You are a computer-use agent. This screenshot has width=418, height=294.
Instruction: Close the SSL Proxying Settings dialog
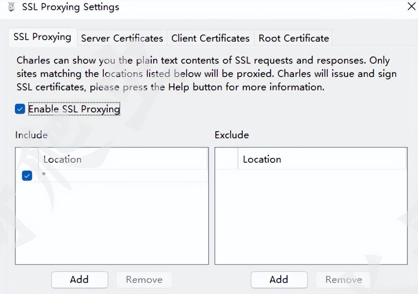412,6
